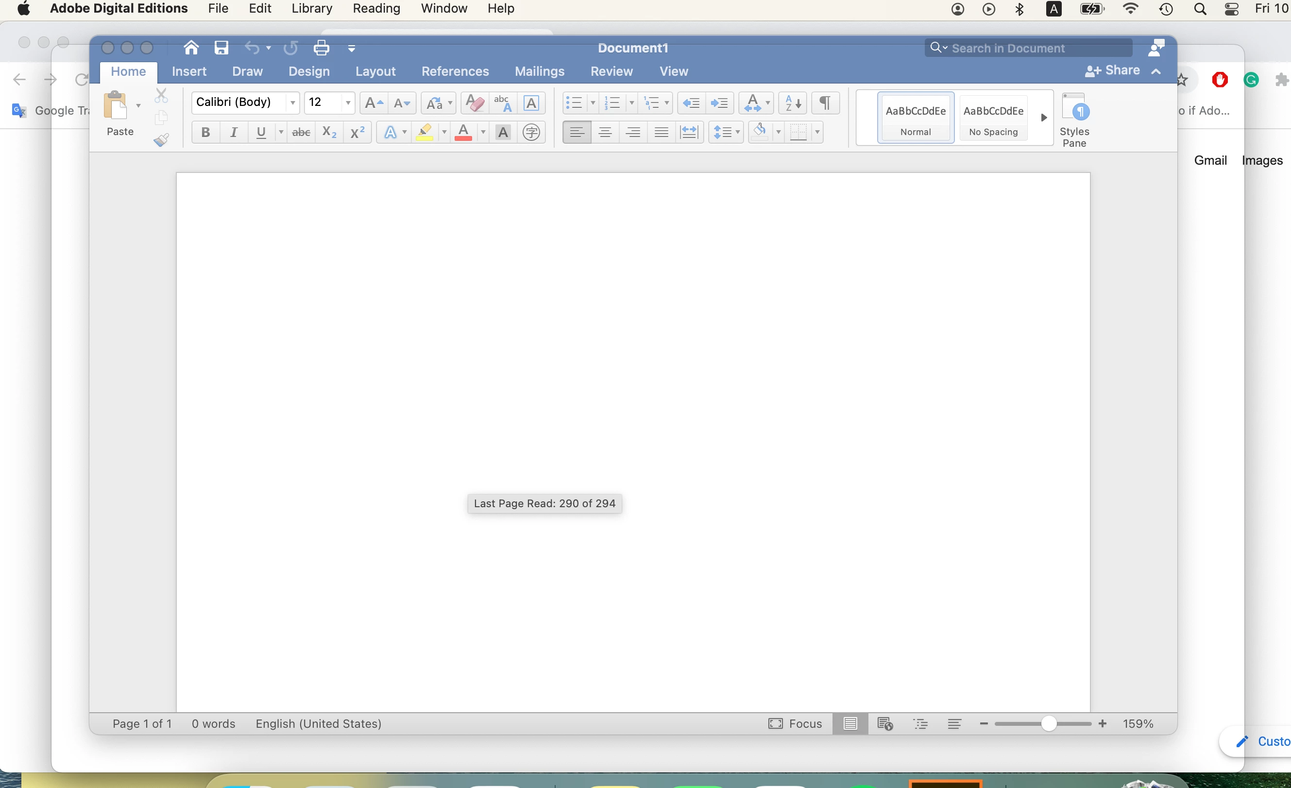Click the Clear All Formatting eraser icon

(x=474, y=103)
